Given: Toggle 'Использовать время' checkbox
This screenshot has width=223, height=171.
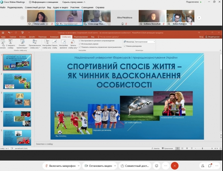Looking at the screenshot, I should pos(80,43).
